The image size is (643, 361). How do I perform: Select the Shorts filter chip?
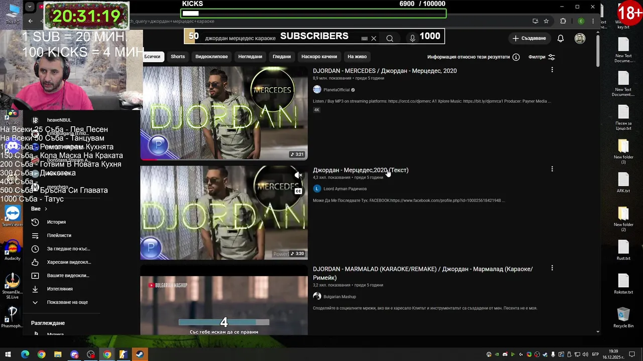pyautogui.click(x=178, y=57)
